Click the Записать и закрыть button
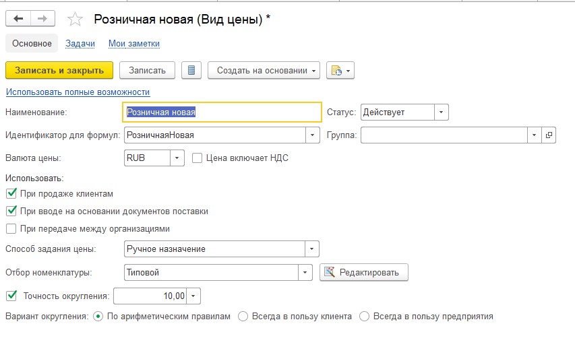Viewport: 575px width, 361px height. 59,70
